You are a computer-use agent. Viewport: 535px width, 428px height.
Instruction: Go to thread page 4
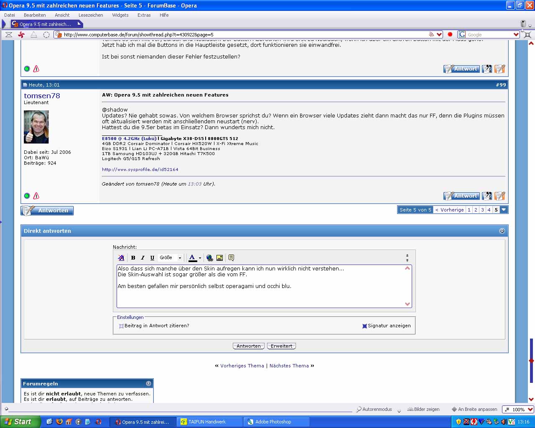[x=489, y=210]
